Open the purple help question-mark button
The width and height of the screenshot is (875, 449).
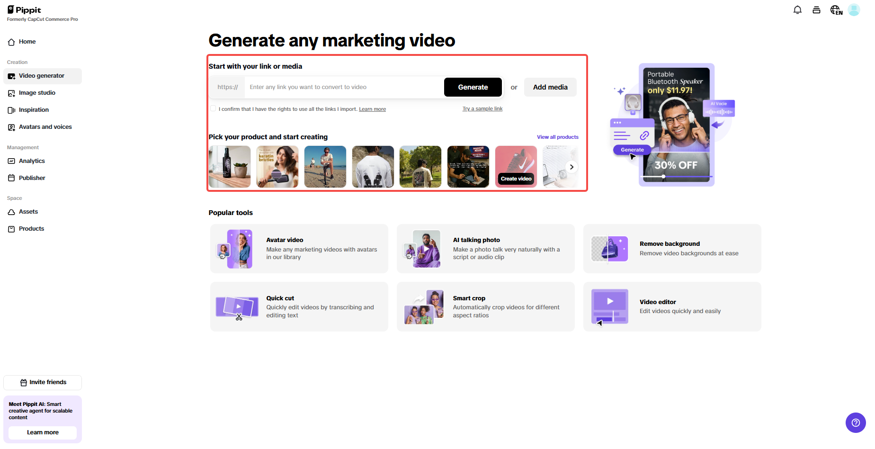(x=856, y=422)
